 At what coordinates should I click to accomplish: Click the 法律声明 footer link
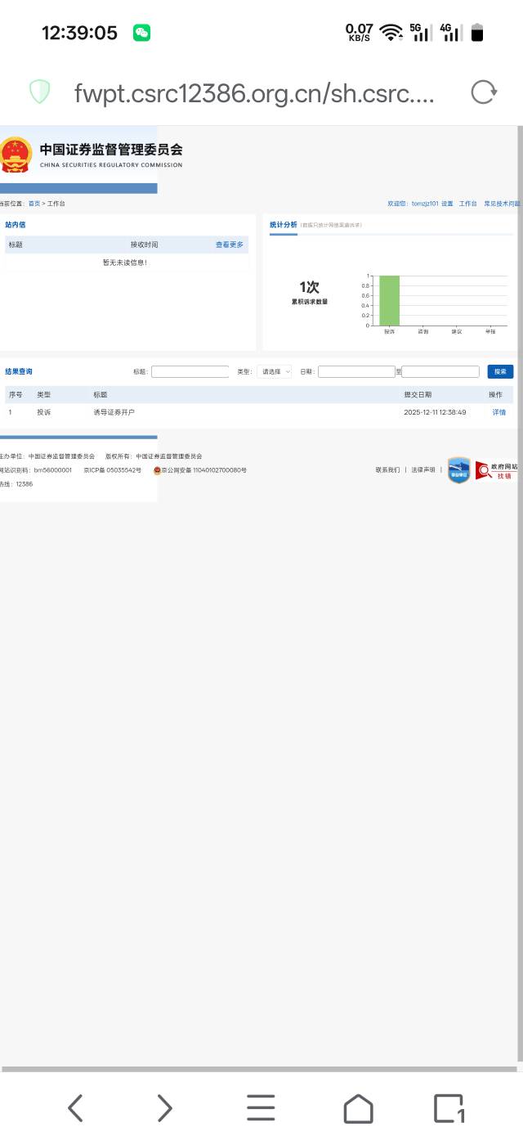click(423, 470)
